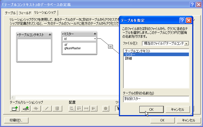The image size is (203, 127).
Task: Click the table alias name field
Action: pos(156,99)
